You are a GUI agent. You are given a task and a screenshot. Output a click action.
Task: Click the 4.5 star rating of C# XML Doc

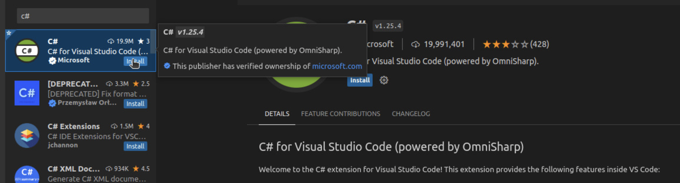141,169
